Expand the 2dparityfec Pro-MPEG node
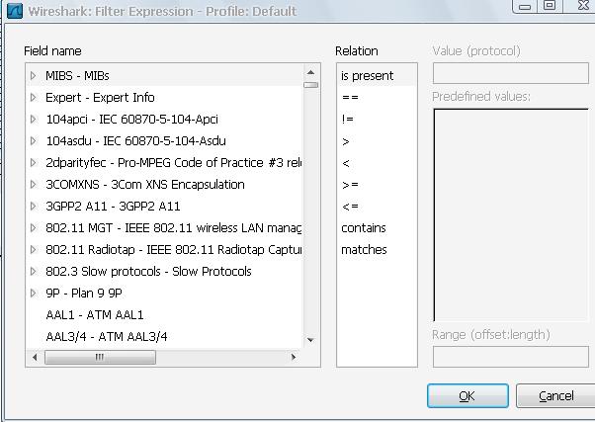595x422 pixels. coord(34,162)
